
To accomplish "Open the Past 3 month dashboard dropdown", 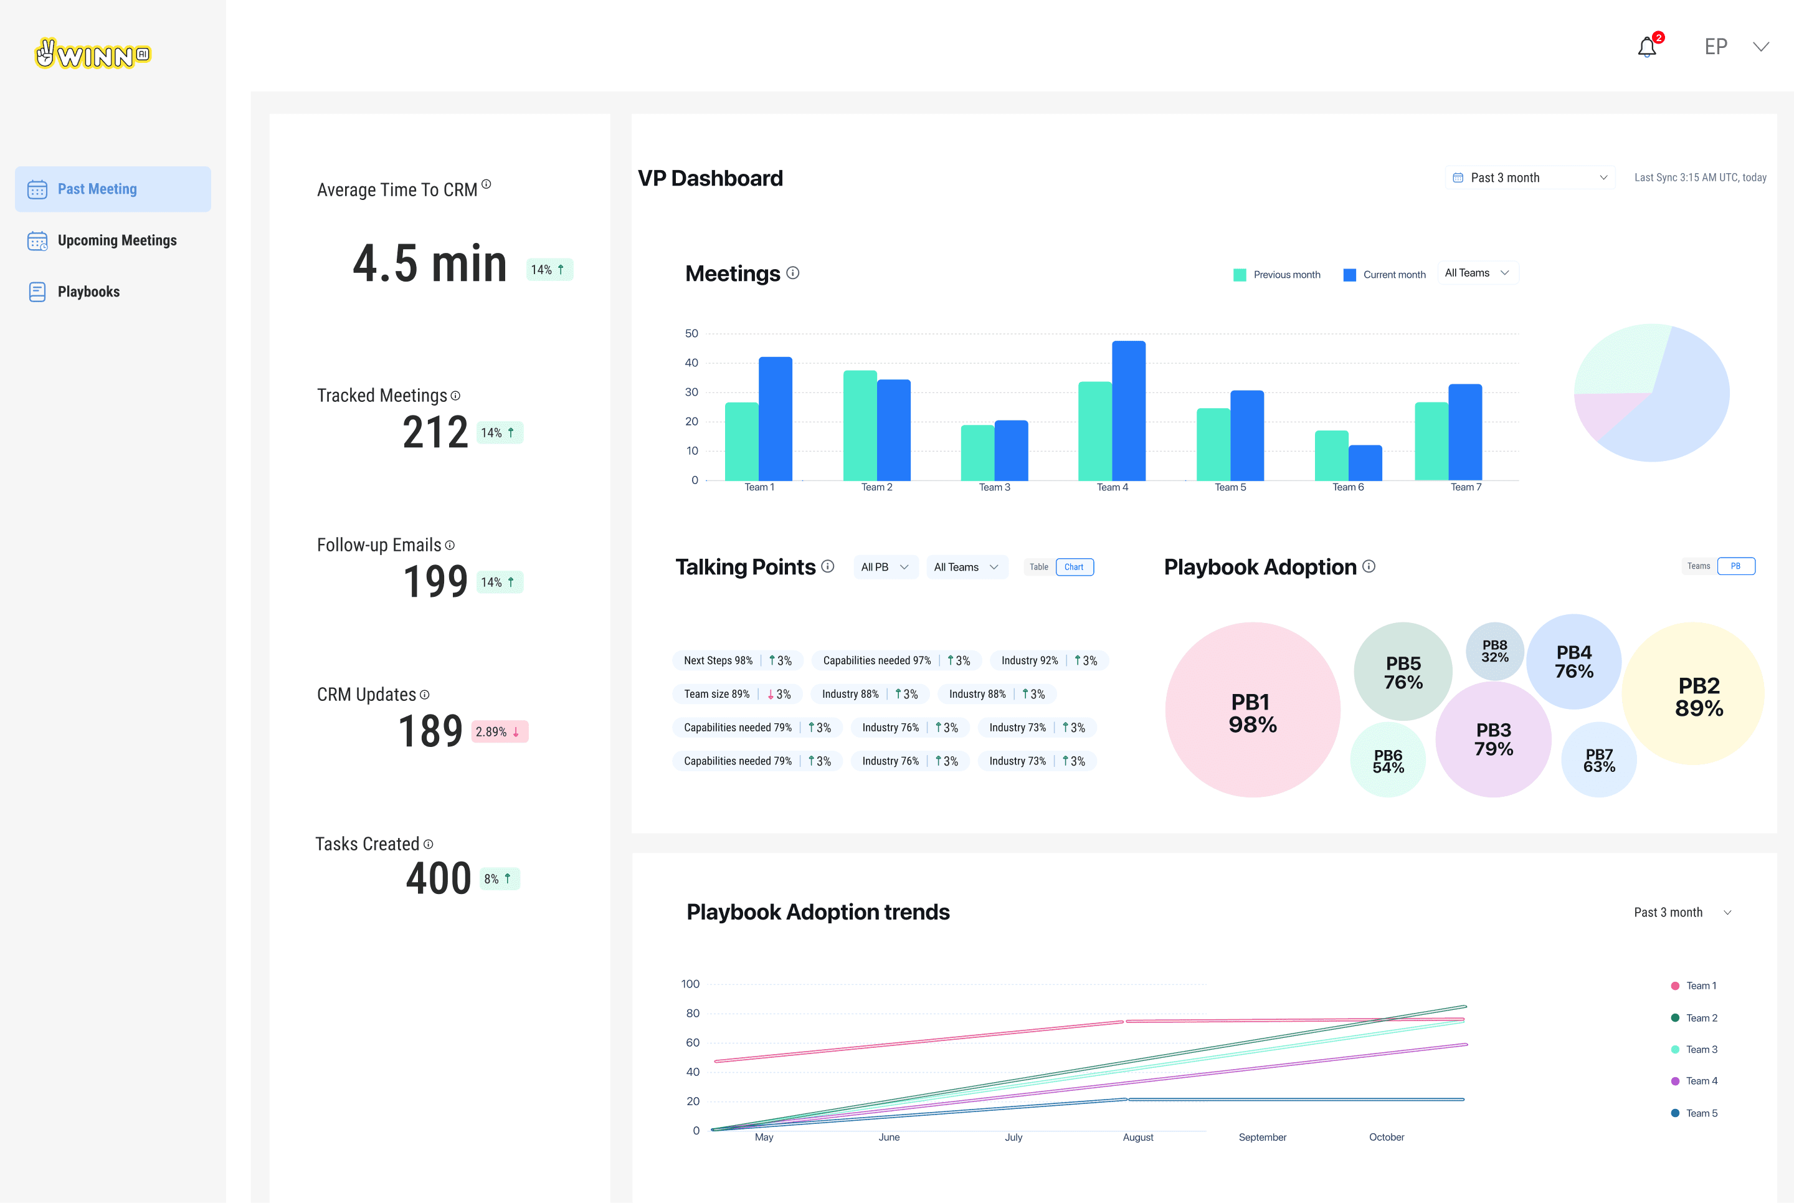I will (x=1529, y=178).
